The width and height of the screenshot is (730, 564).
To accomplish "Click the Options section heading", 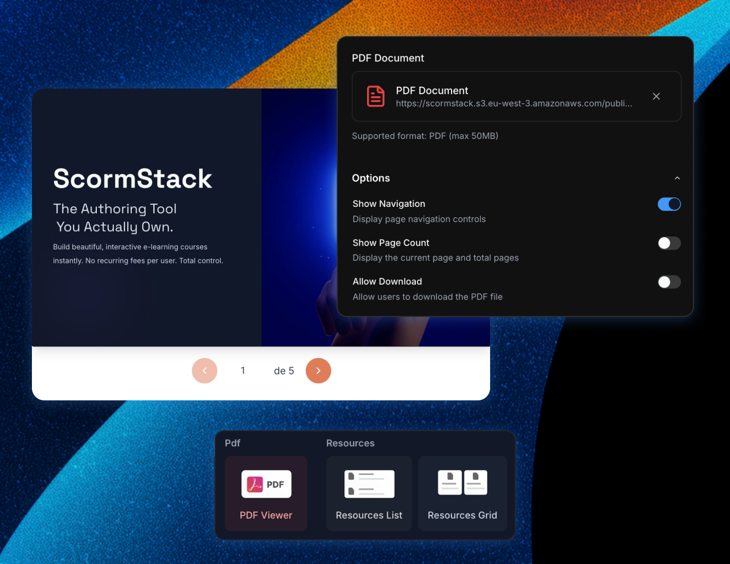I will click(x=371, y=178).
